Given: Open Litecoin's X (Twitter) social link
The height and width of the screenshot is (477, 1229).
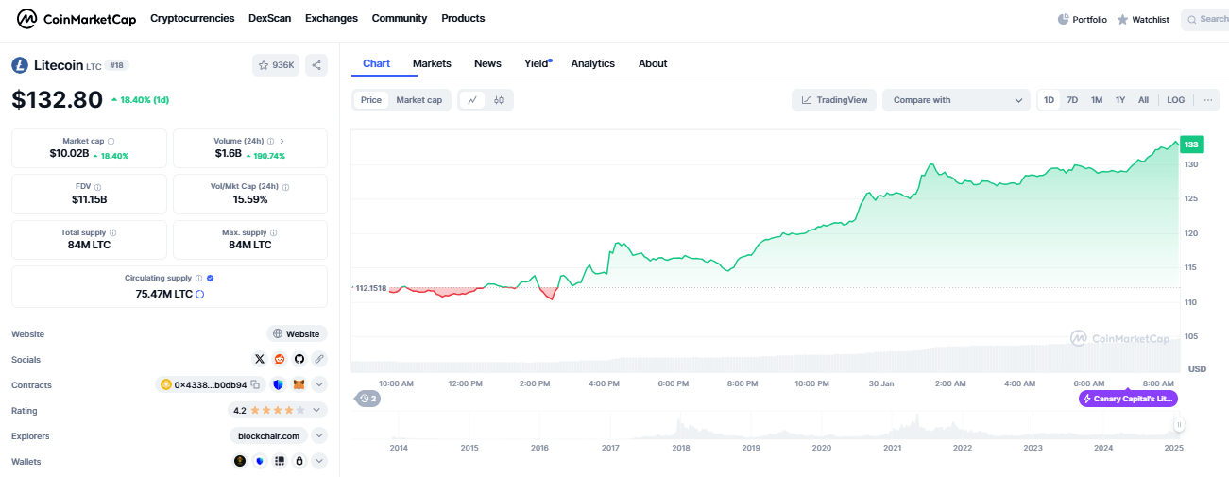Looking at the screenshot, I should pyautogui.click(x=260, y=359).
